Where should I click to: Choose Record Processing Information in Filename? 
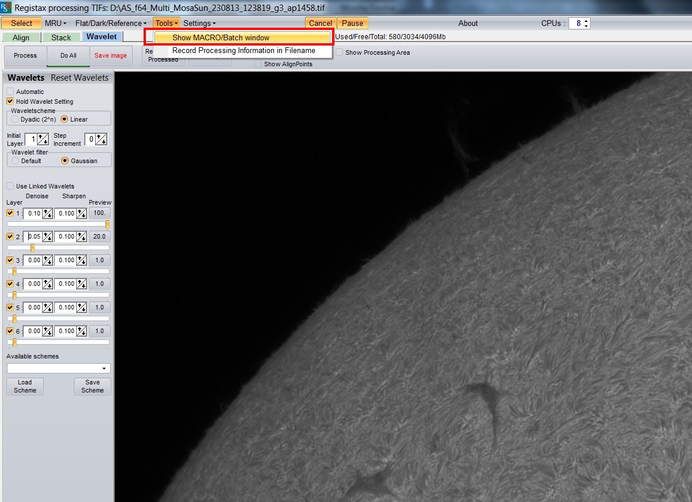point(242,50)
